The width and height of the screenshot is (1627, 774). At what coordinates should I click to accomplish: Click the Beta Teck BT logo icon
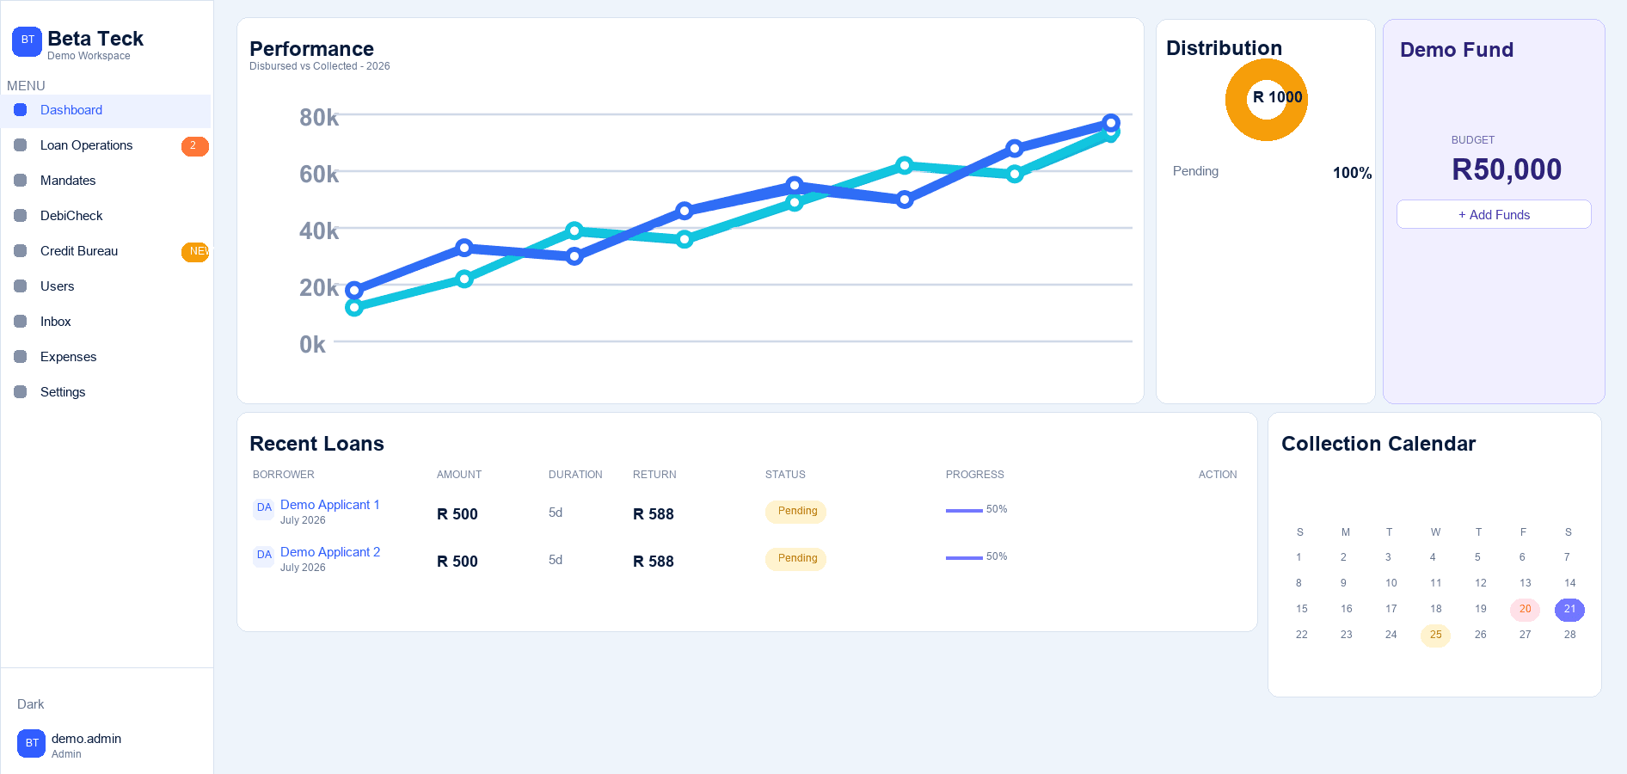[x=27, y=41]
